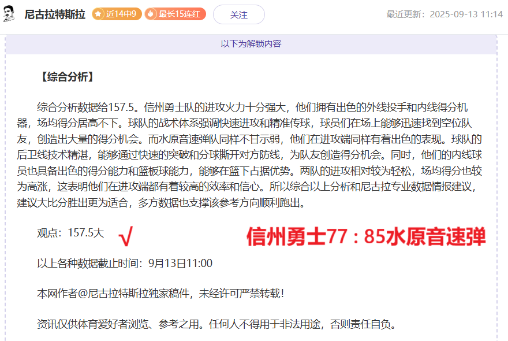
Task: Select the 【综合分析】 heading
Action: click(68, 77)
